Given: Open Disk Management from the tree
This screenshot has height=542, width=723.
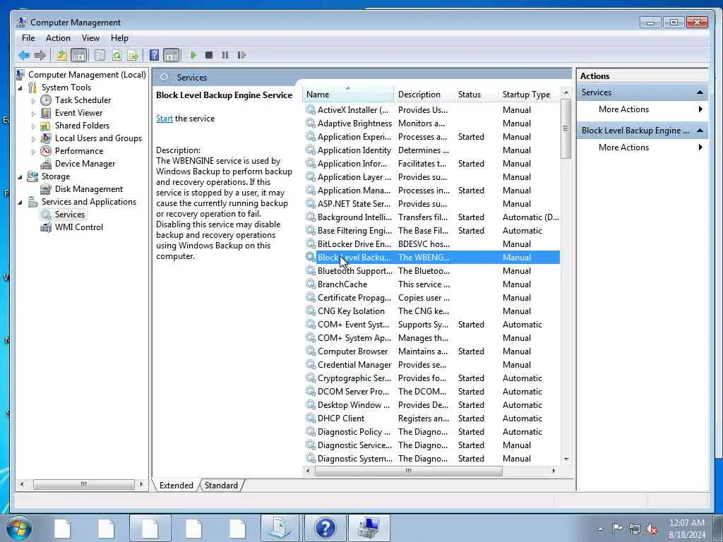Looking at the screenshot, I should (x=88, y=189).
